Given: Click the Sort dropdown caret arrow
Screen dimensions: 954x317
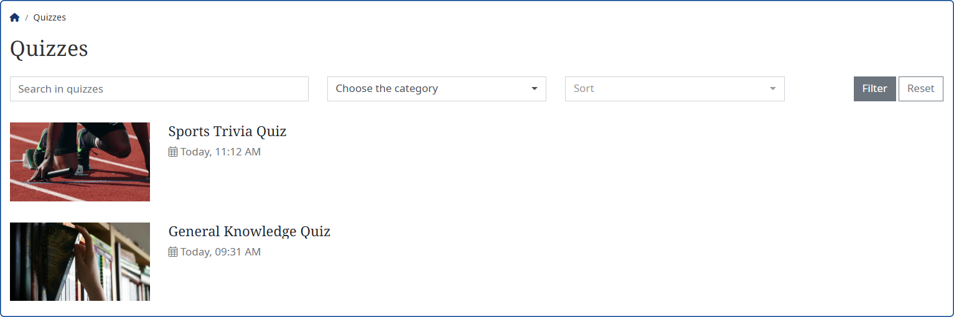Looking at the screenshot, I should 772,89.
